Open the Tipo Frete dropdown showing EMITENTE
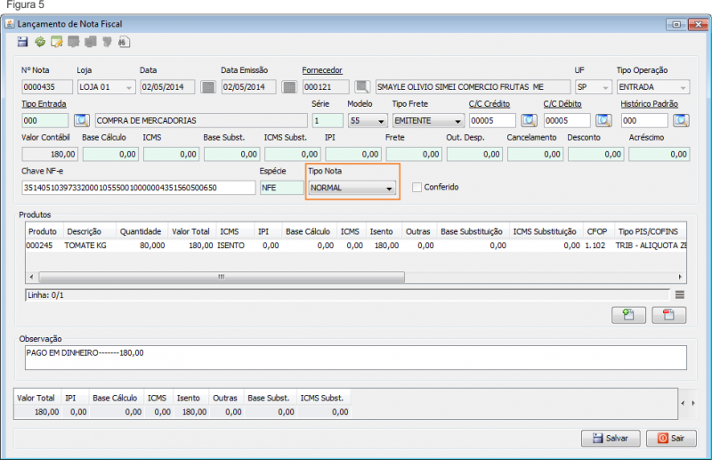The image size is (712, 460). pyautogui.click(x=428, y=121)
